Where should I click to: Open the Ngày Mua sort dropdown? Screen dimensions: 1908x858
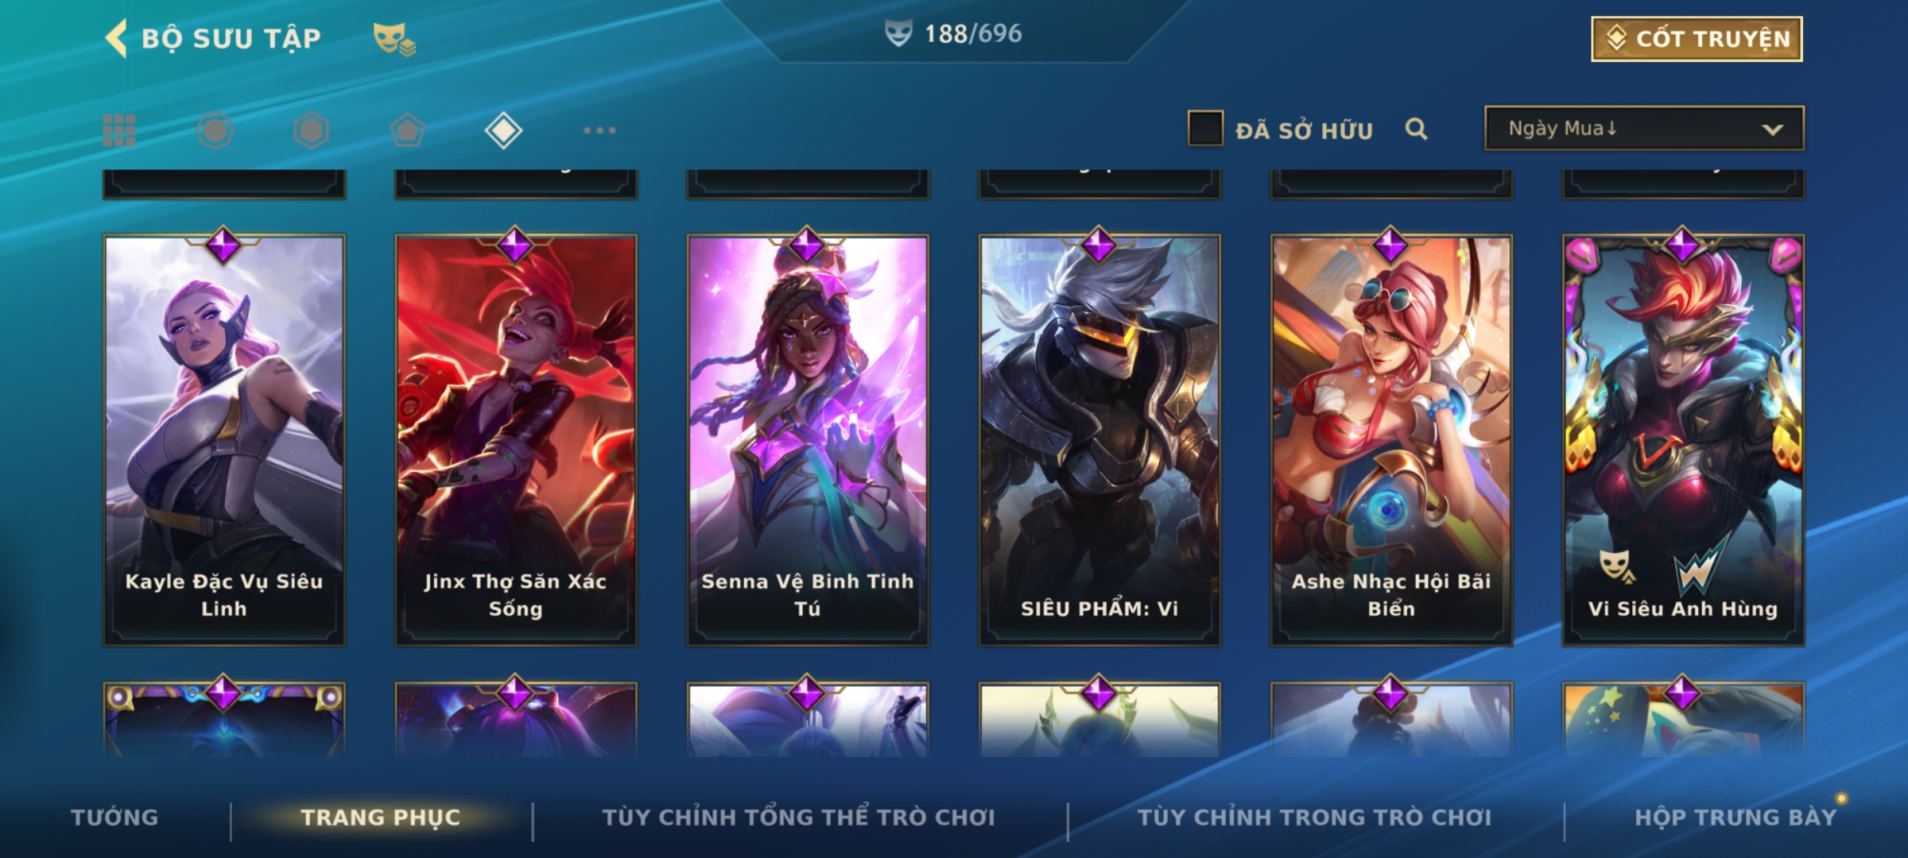pos(1644,128)
